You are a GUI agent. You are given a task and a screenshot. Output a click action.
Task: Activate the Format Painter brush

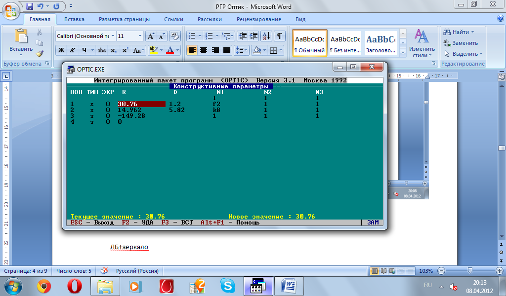[40, 54]
